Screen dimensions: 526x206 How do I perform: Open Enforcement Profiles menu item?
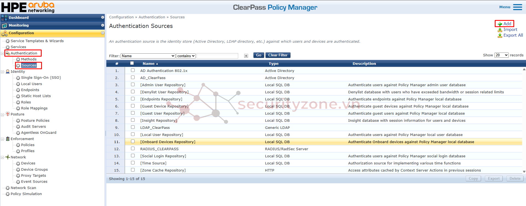click(x=28, y=151)
